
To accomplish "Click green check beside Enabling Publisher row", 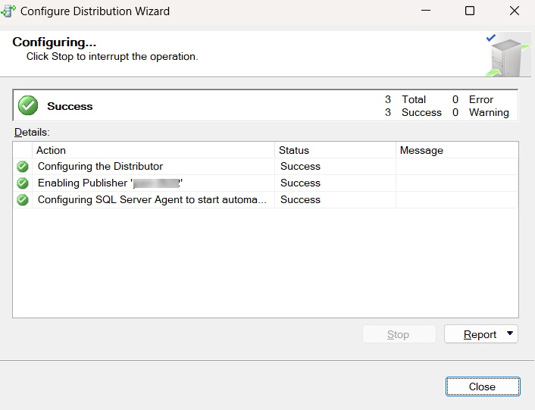I will (x=23, y=183).
